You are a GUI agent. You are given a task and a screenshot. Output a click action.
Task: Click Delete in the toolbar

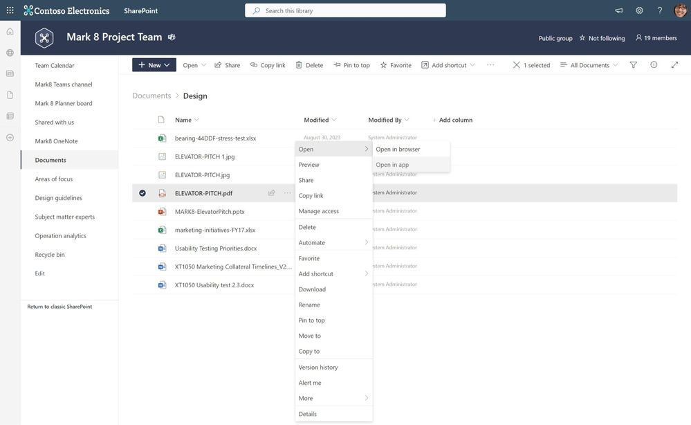[x=309, y=65]
